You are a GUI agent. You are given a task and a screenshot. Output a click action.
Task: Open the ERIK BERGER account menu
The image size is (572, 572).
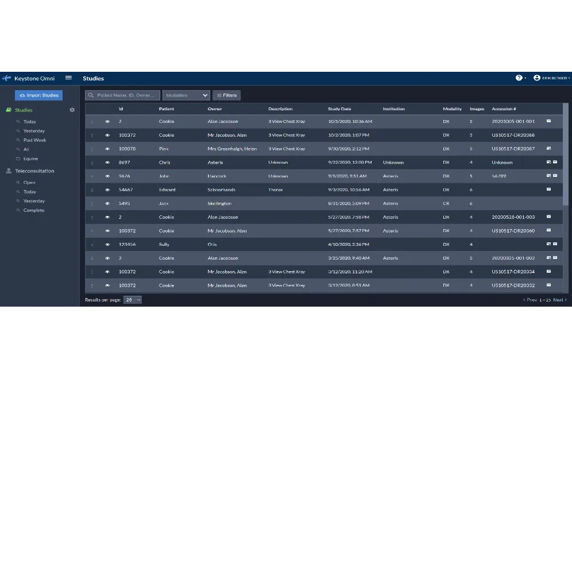point(551,78)
